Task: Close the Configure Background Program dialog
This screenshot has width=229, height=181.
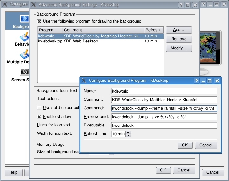Action: pos(217,81)
